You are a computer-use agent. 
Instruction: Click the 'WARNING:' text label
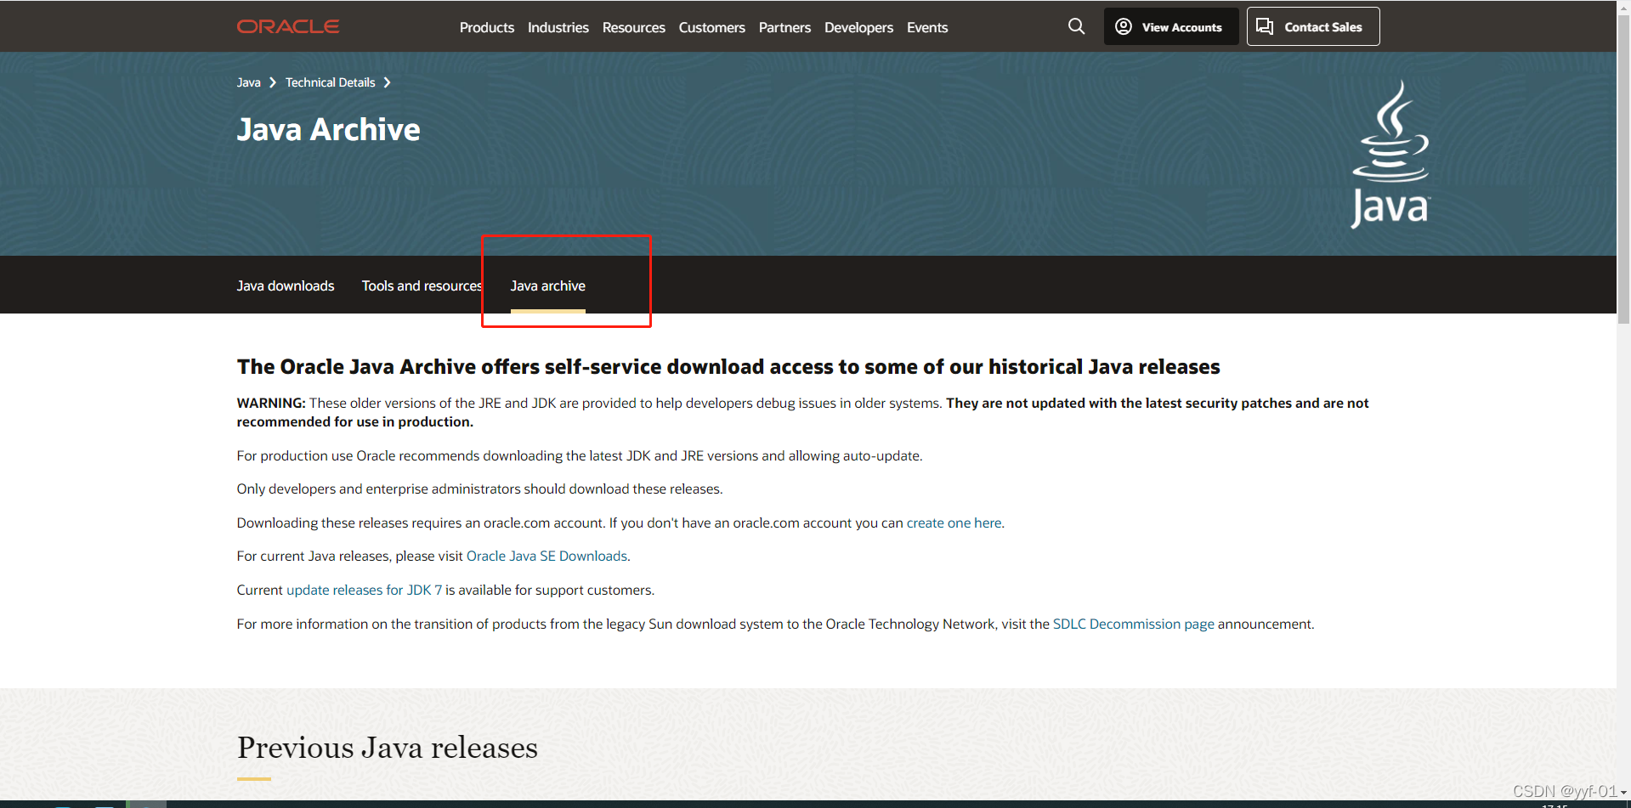[x=271, y=403]
